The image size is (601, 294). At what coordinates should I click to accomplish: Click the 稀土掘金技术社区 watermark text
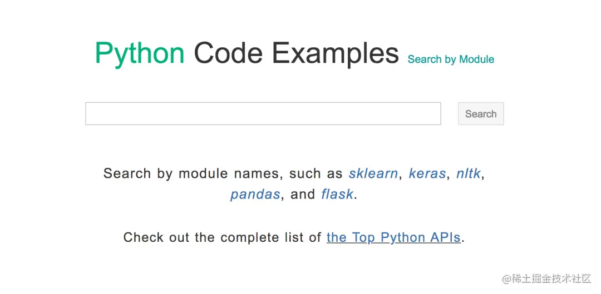551,278
